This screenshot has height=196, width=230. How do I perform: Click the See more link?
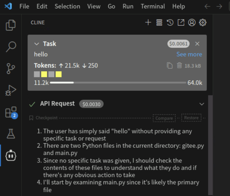click(x=189, y=54)
